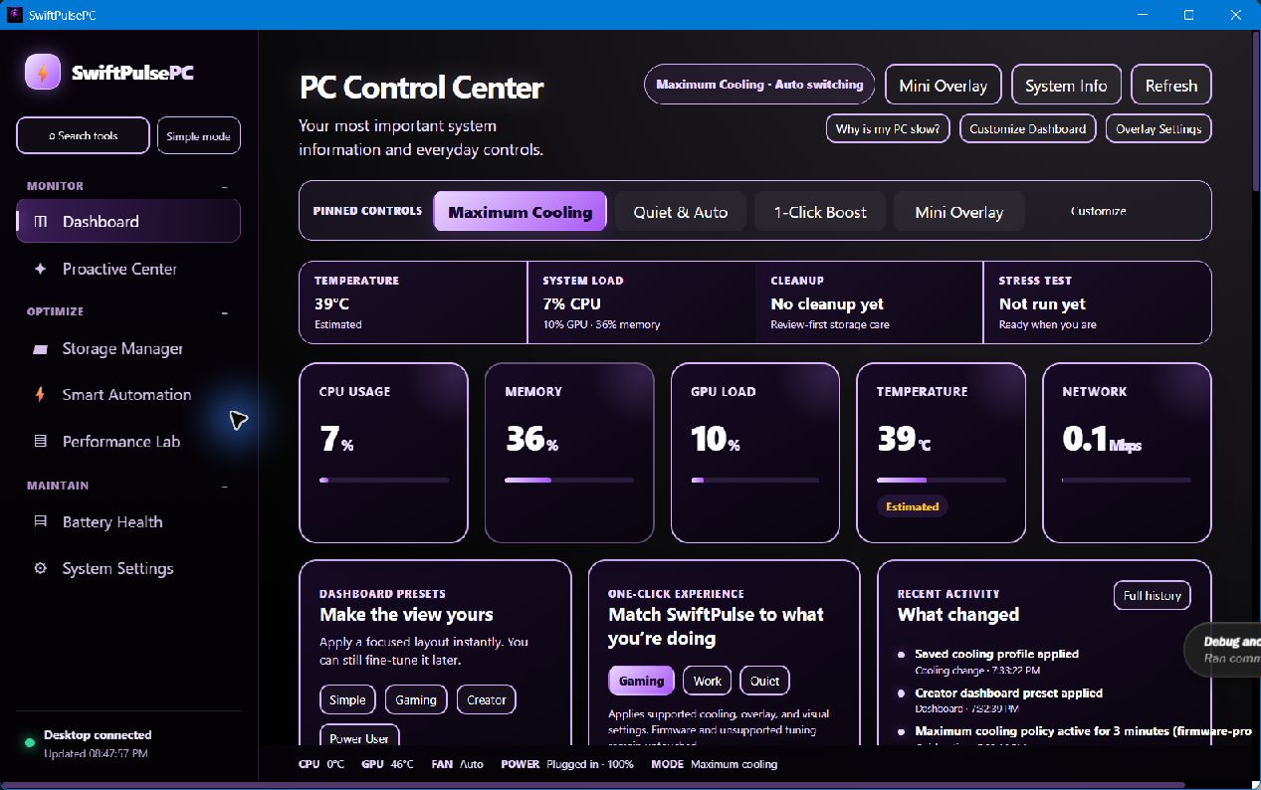
Task: Select Gaming one-click experience
Action: click(x=641, y=682)
